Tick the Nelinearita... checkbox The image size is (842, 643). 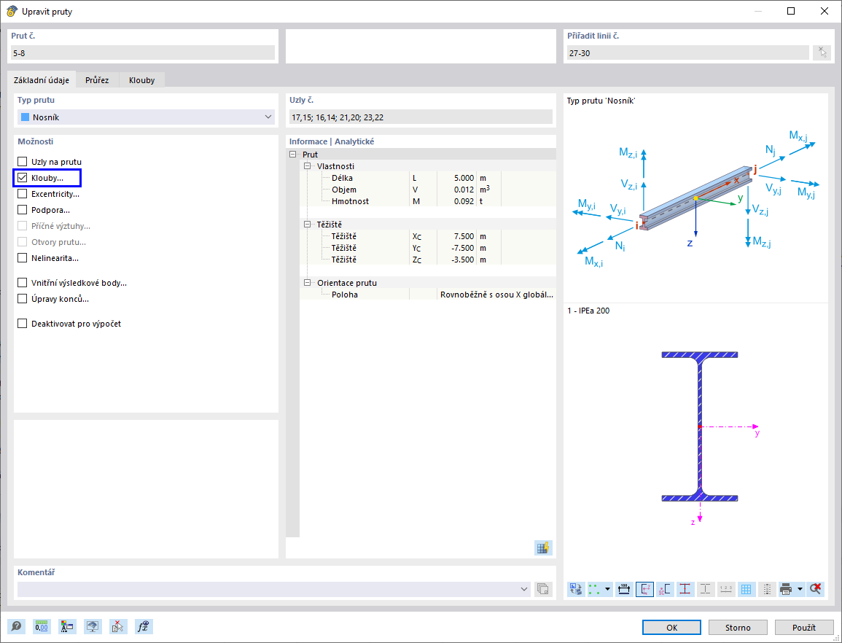tap(22, 258)
